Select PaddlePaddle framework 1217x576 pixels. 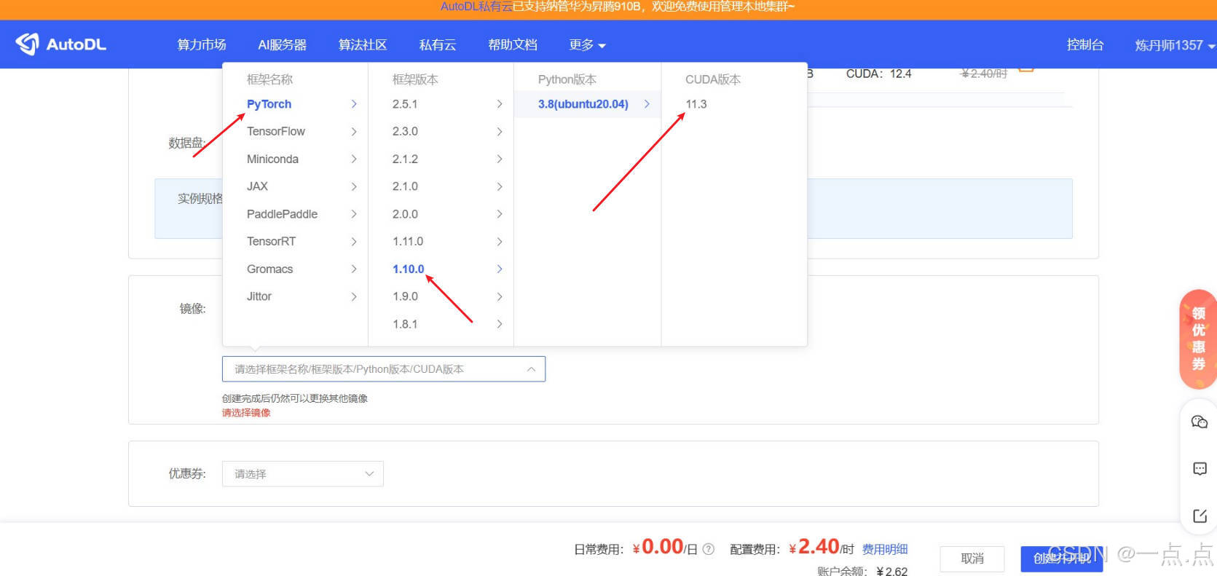coord(295,214)
